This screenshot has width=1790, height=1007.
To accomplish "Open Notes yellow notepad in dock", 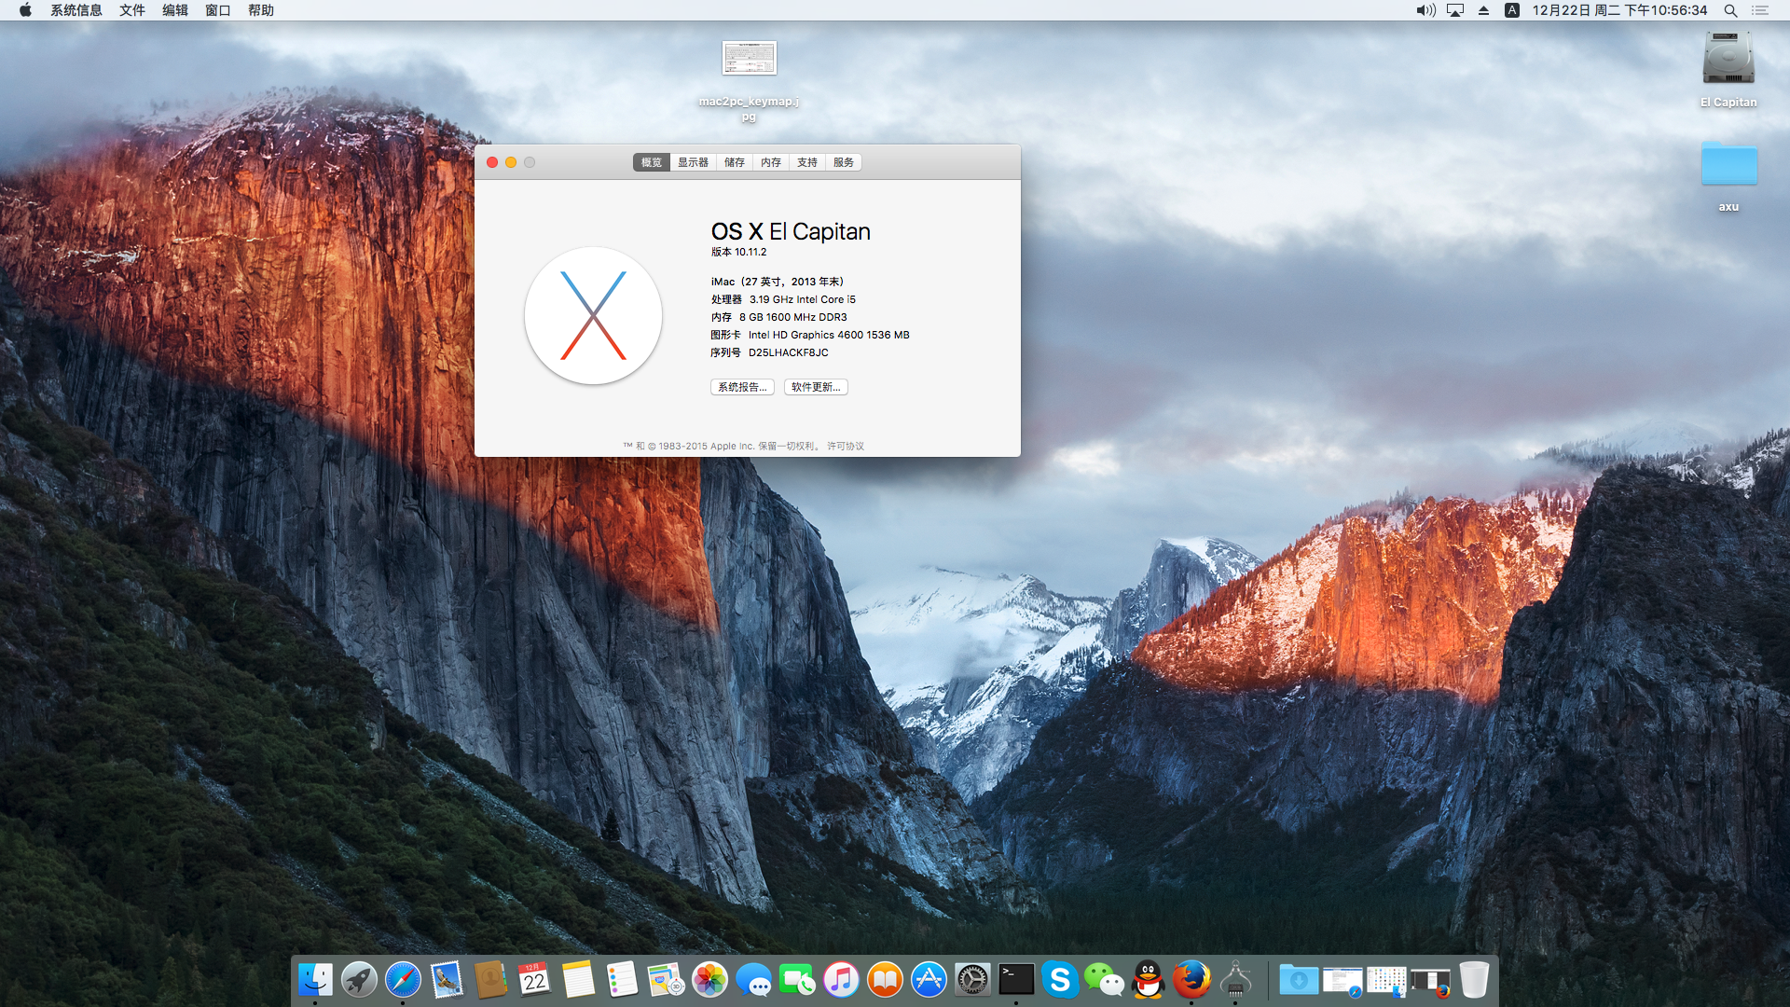I will (x=578, y=980).
